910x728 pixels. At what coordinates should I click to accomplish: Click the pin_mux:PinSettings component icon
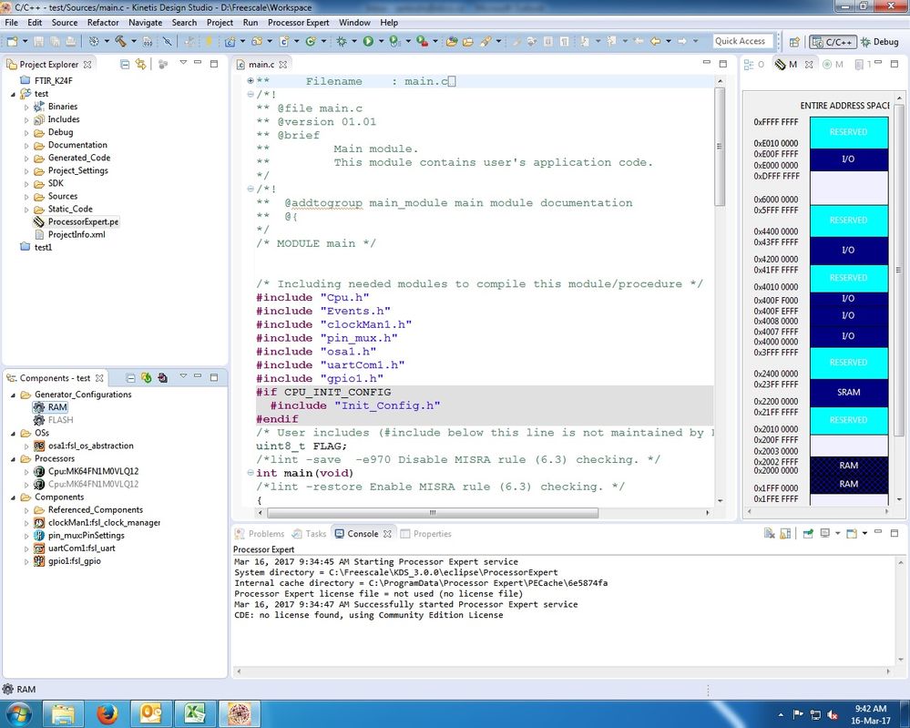39,535
